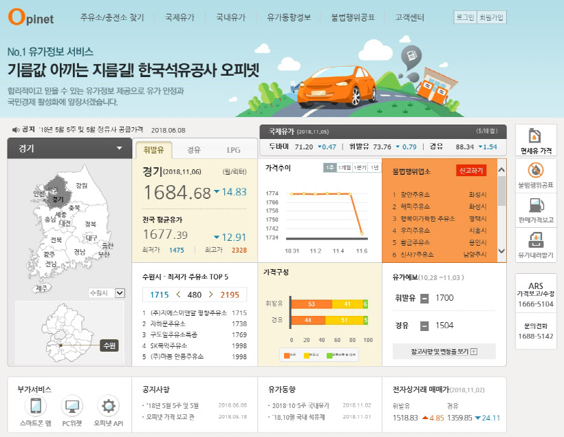Open the 불법행위공표 sidebar icon

pos(536,170)
